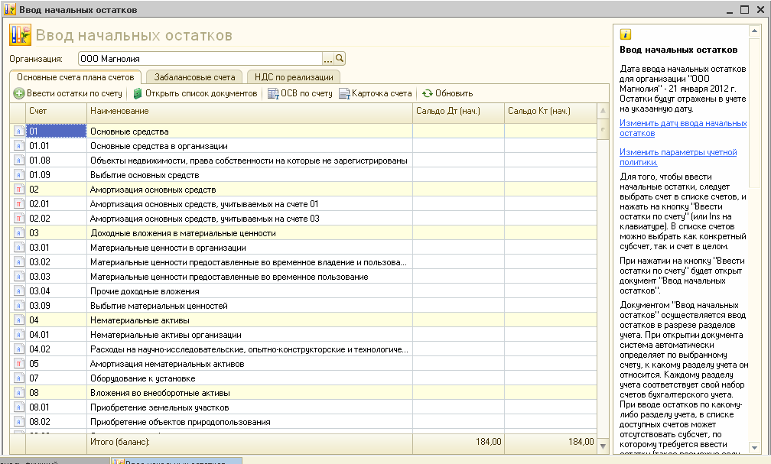Click the red icon of account 05
This screenshot has width=771, height=464.
[18, 364]
